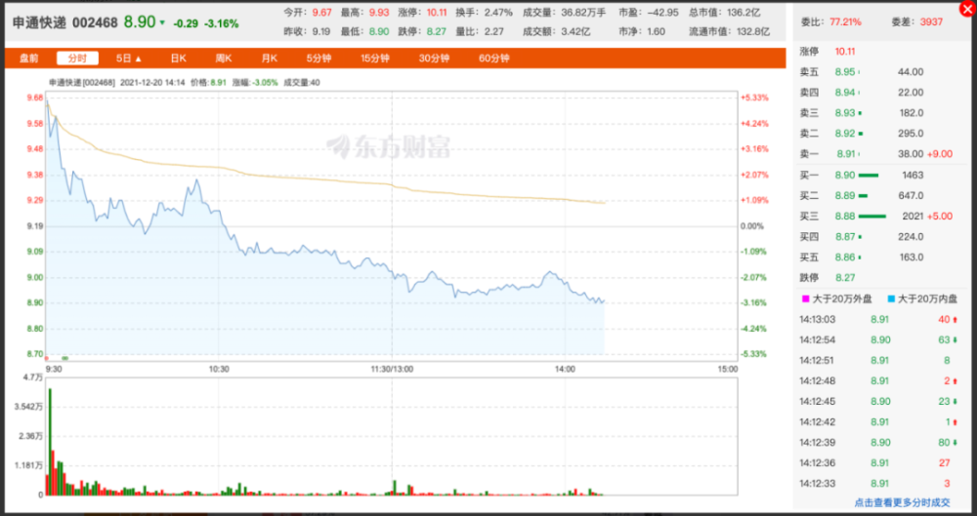Click the 买一 volume bar
Screen dimensions: 977x516
(869, 176)
